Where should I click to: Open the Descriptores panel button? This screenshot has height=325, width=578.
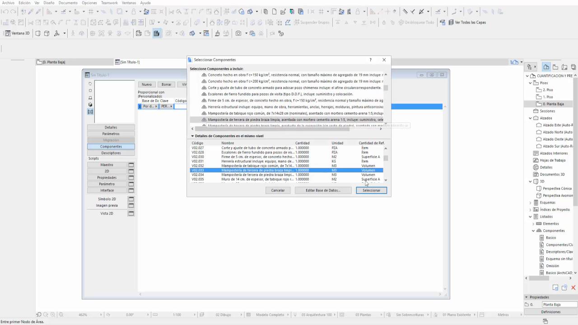click(x=111, y=153)
